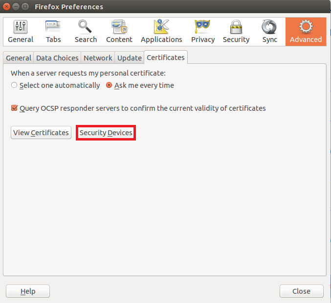The width and height of the screenshot is (331, 303).
Task: Maximize the Firefox Preferences window
Action: tap(25, 7)
